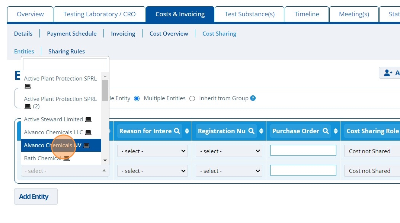
Task: Choose first Active Plant Protection SPRL entry
Action: tap(61, 82)
